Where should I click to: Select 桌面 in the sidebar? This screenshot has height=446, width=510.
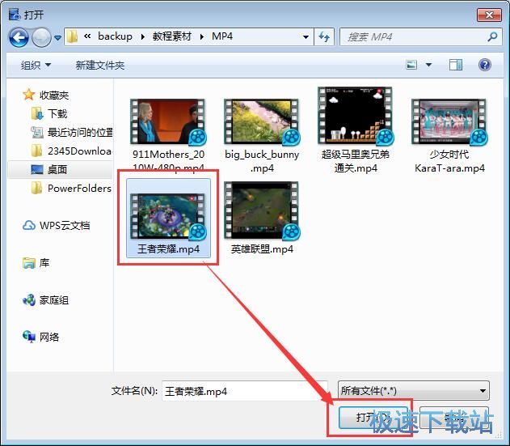coord(60,169)
